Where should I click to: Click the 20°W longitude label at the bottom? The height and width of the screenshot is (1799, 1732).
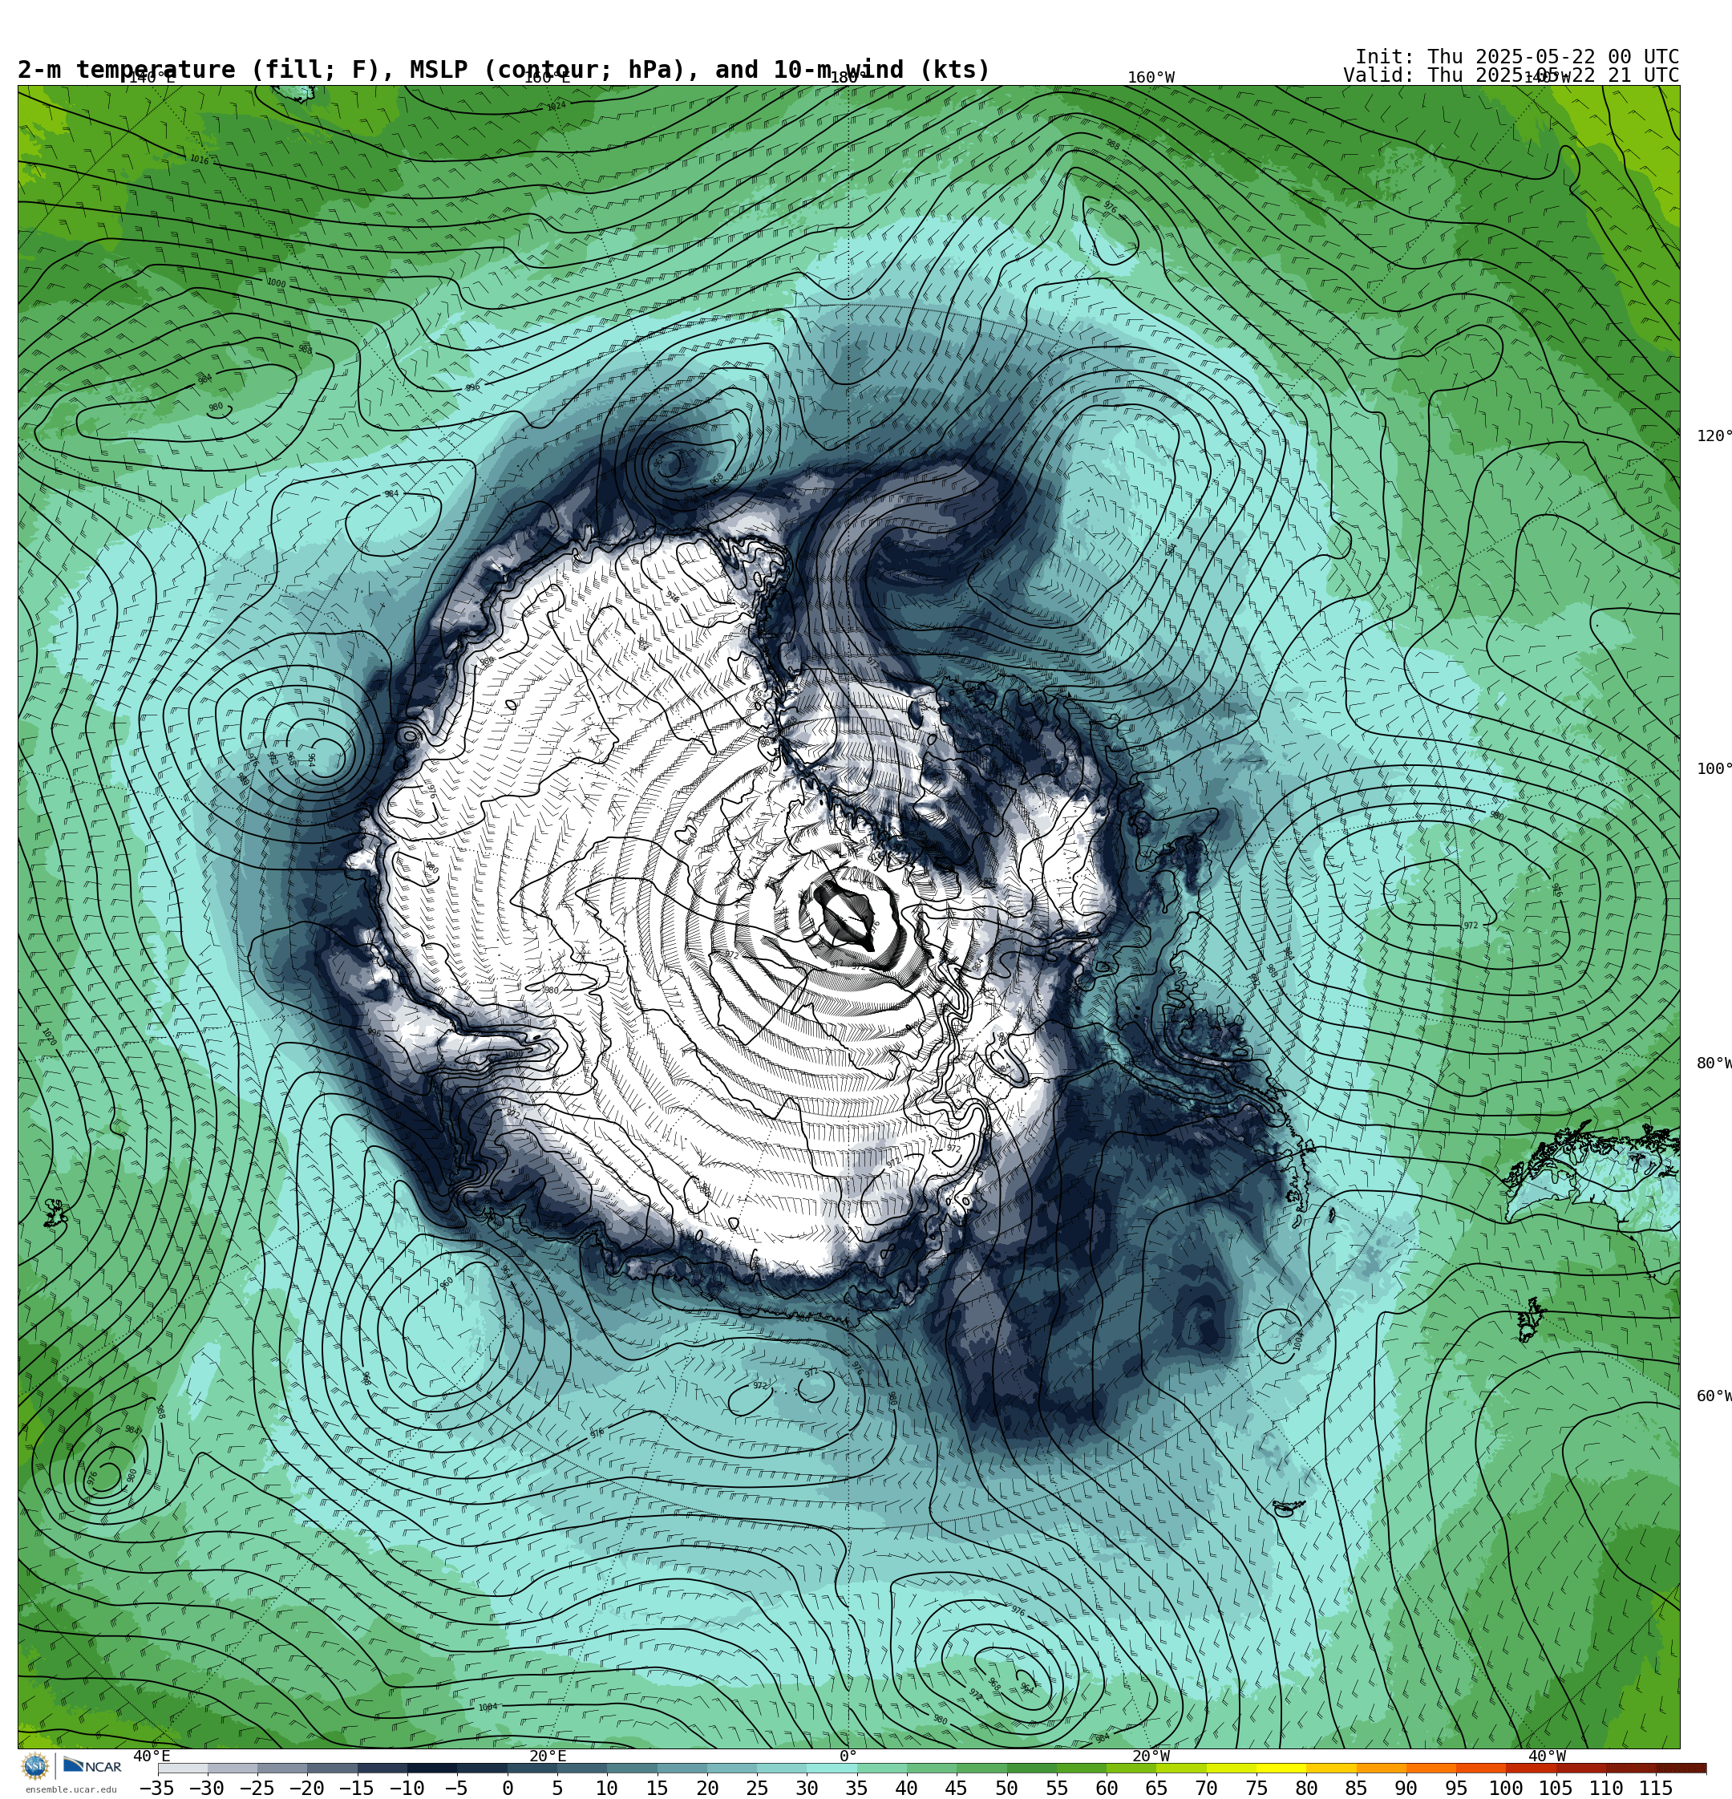point(1151,1756)
